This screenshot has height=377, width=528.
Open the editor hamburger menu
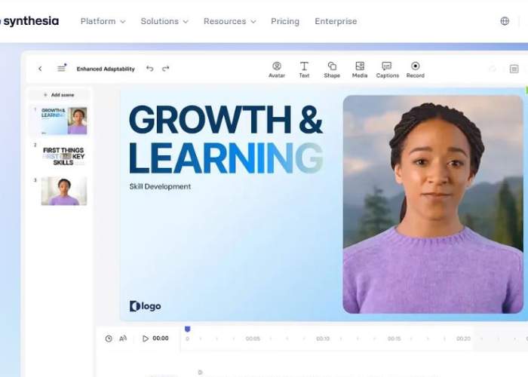click(61, 69)
